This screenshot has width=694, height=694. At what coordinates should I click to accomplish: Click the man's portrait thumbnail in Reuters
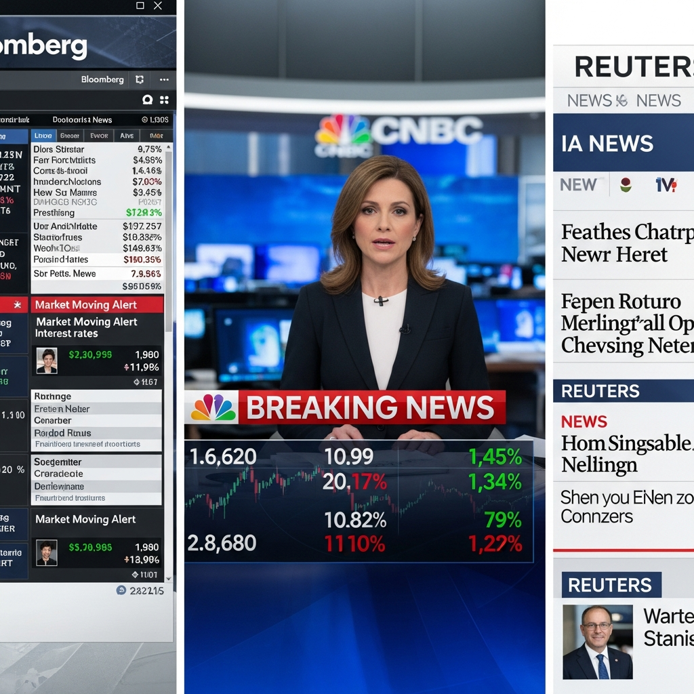pos(597,642)
